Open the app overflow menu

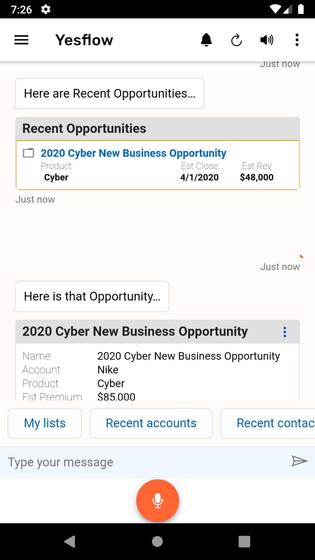(297, 40)
